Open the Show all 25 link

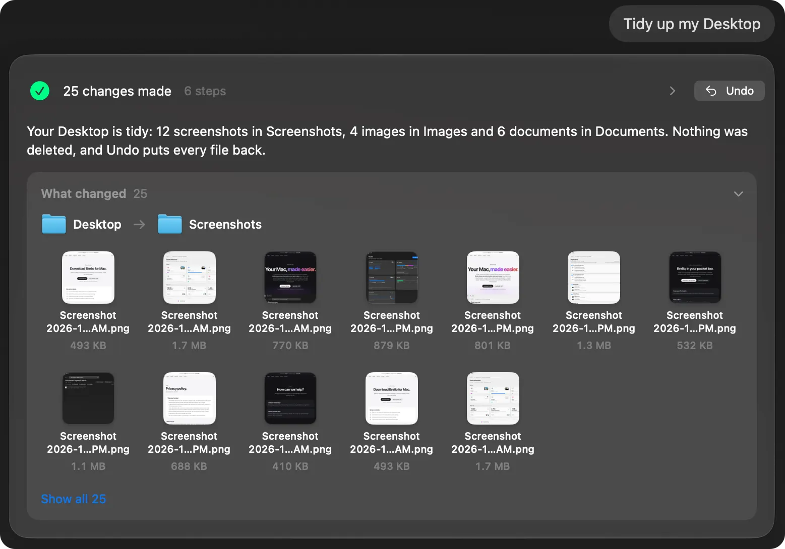click(74, 499)
